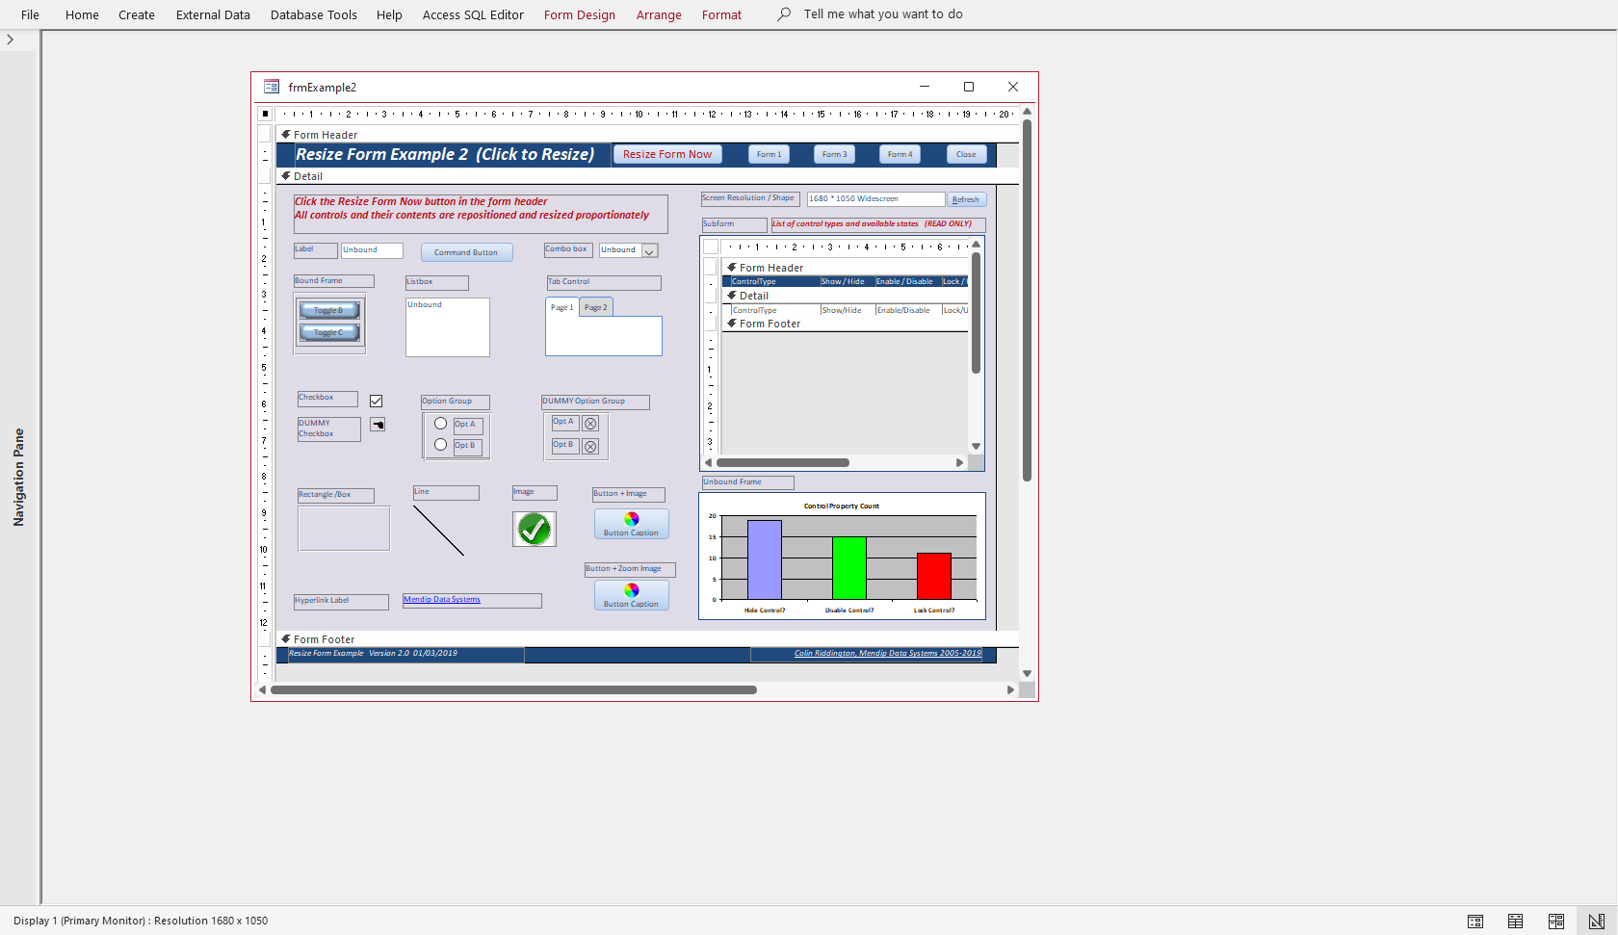Open the Database Tools menu tab
Viewport: 1618px width, 935px height.
[x=313, y=14]
